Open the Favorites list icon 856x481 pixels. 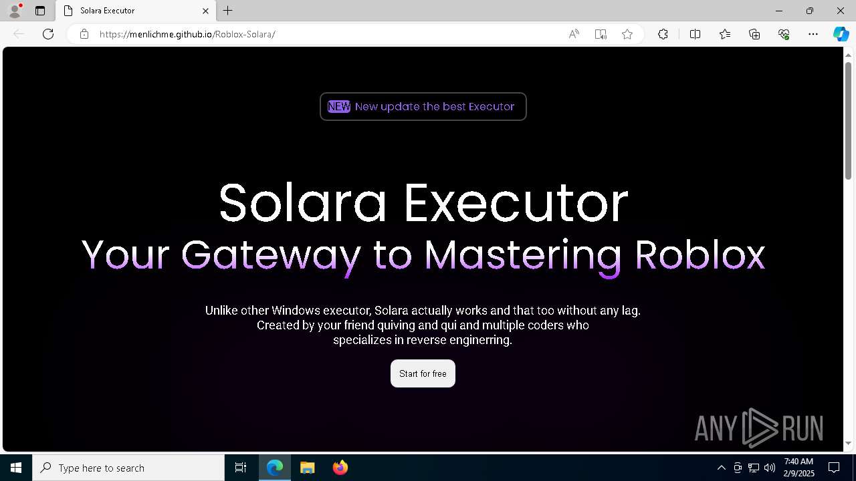(x=725, y=34)
